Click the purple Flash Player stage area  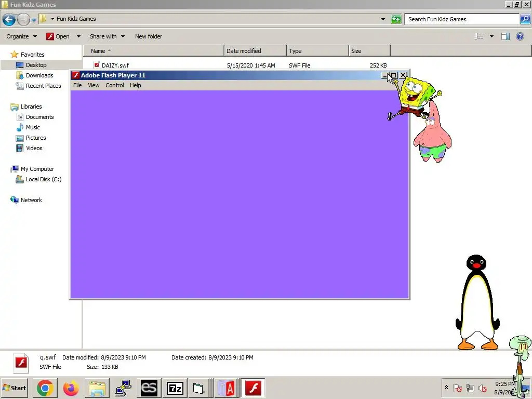coord(239,194)
